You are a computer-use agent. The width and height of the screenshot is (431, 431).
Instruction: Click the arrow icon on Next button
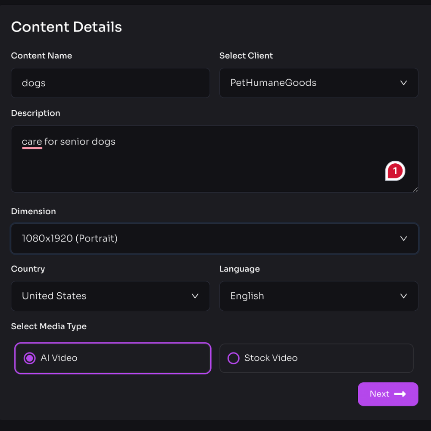tap(400, 394)
